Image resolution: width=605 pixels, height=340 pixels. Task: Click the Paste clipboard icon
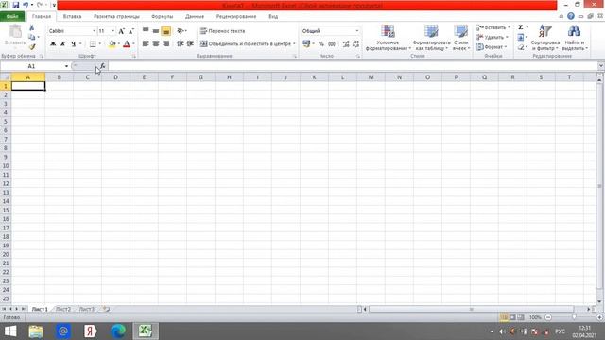[15, 31]
